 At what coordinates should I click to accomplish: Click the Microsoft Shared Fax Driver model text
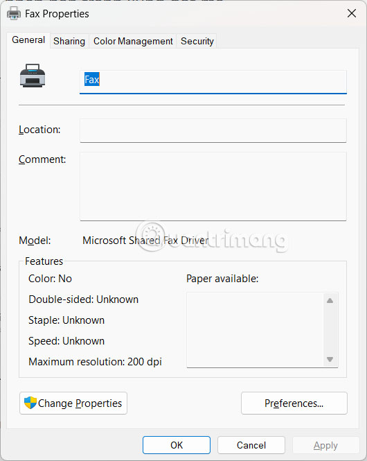(145, 241)
